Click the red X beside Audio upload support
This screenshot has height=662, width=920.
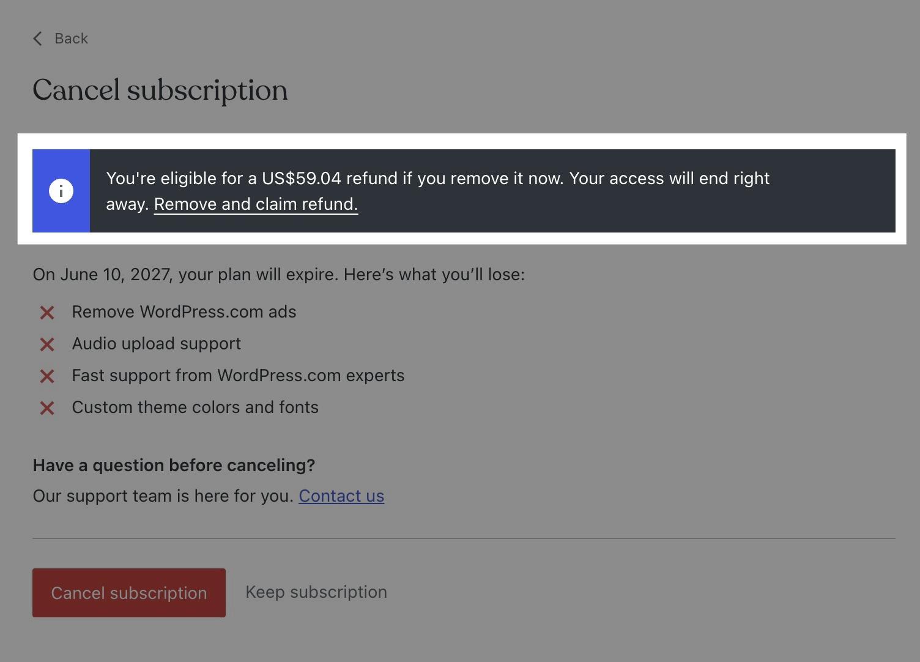(x=47, y=344)
